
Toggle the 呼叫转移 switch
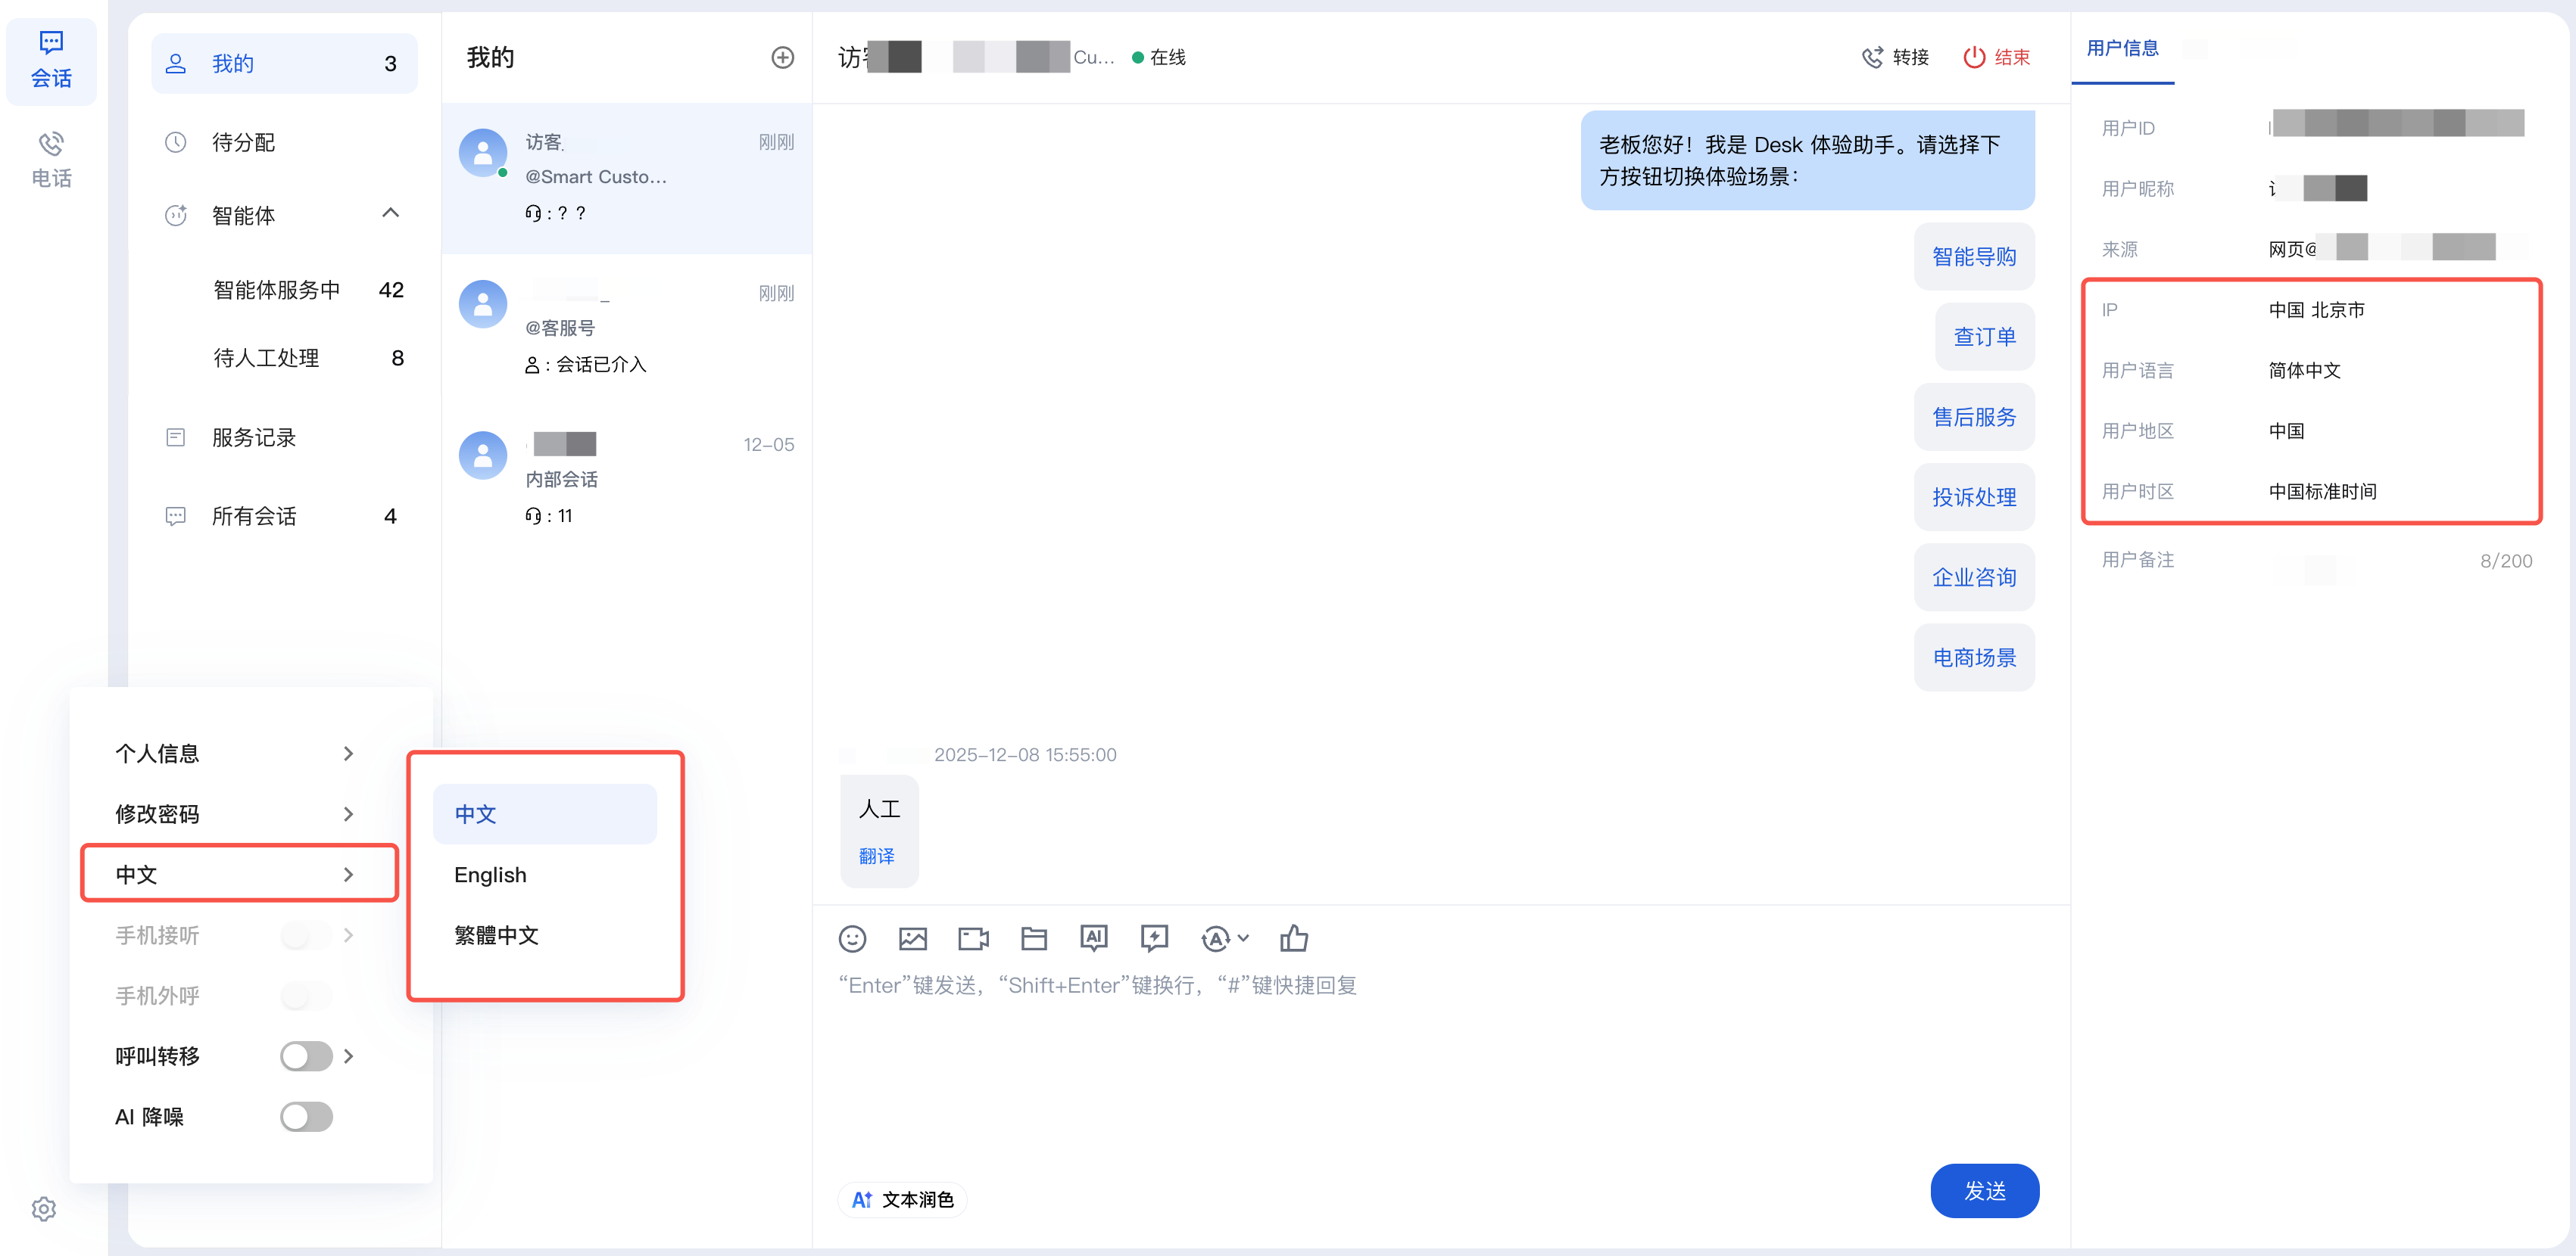pyautogui.click(x=306, y=1056)
